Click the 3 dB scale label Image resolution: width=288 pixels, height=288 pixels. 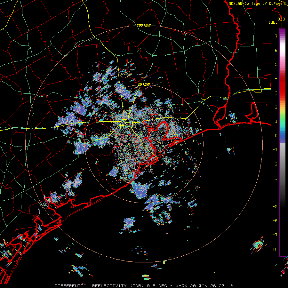(x=276, y=93)
